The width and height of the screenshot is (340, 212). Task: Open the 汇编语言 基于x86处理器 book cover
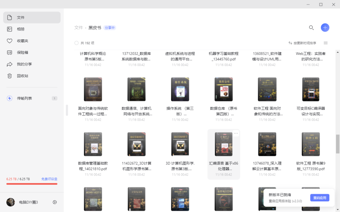coord(223,144)
